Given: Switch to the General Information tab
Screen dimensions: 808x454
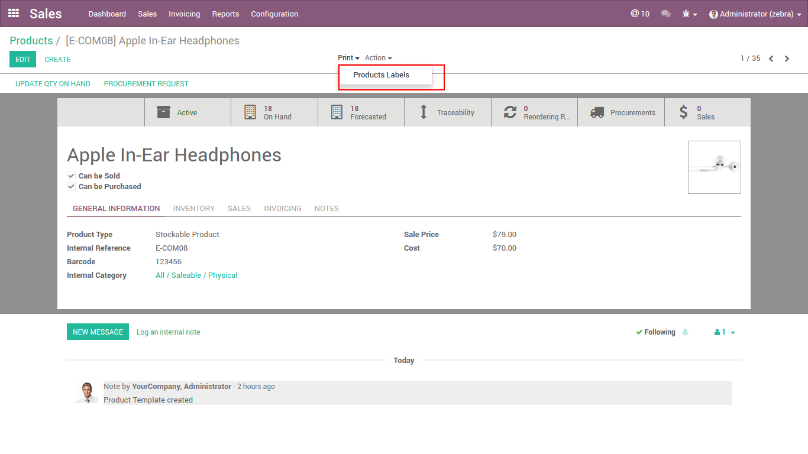Looking at the screenshot, I should coord(117,209).
